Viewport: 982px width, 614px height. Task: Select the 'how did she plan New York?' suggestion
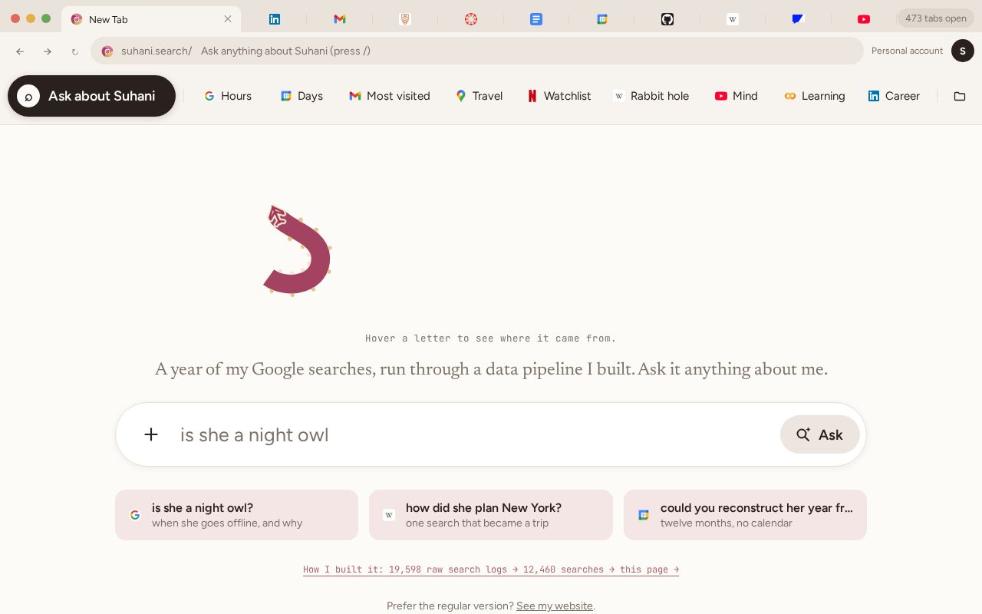click(491, 515)
